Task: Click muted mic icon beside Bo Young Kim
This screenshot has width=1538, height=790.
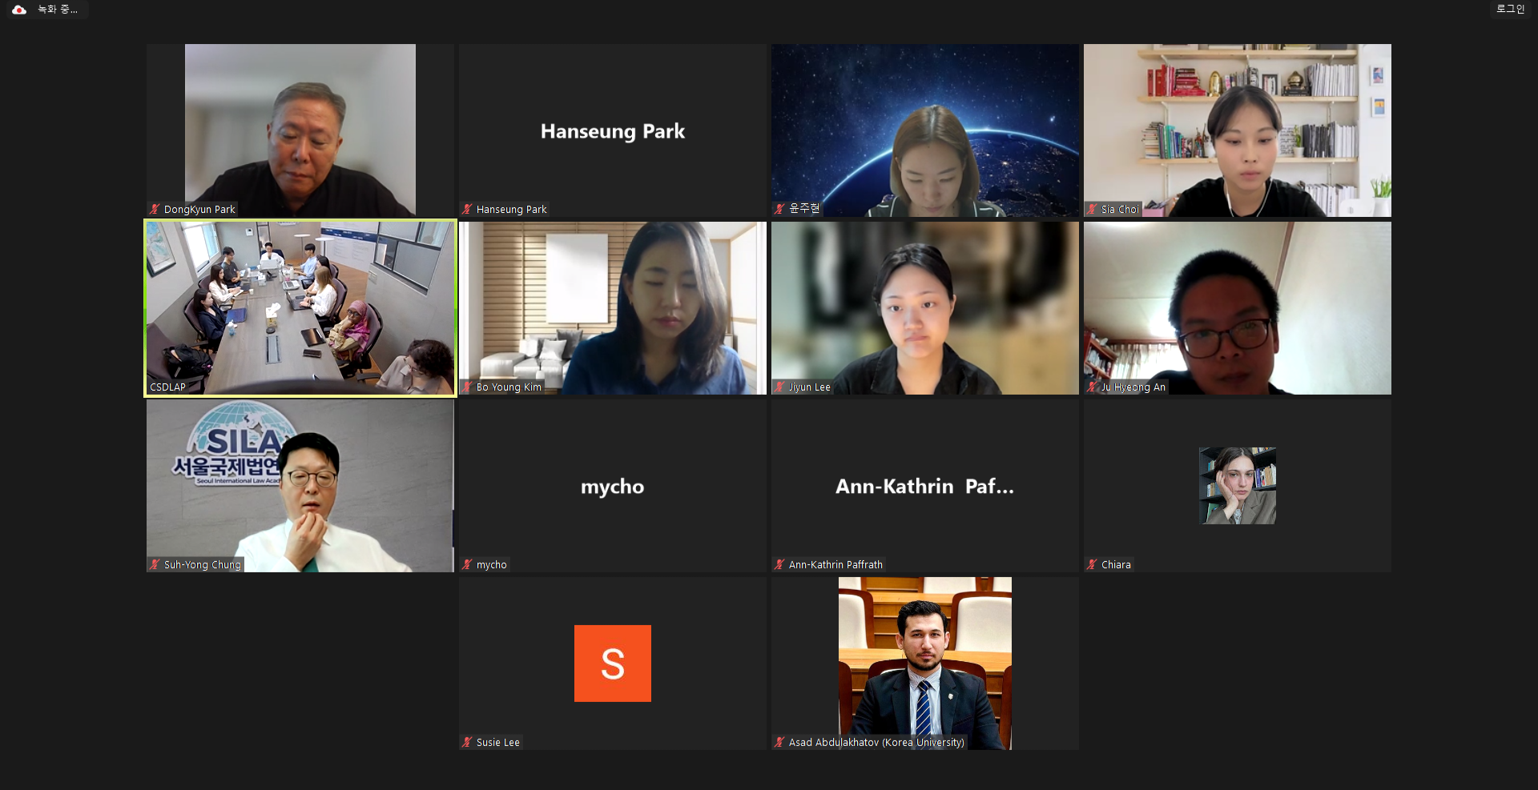Action: 468,387
